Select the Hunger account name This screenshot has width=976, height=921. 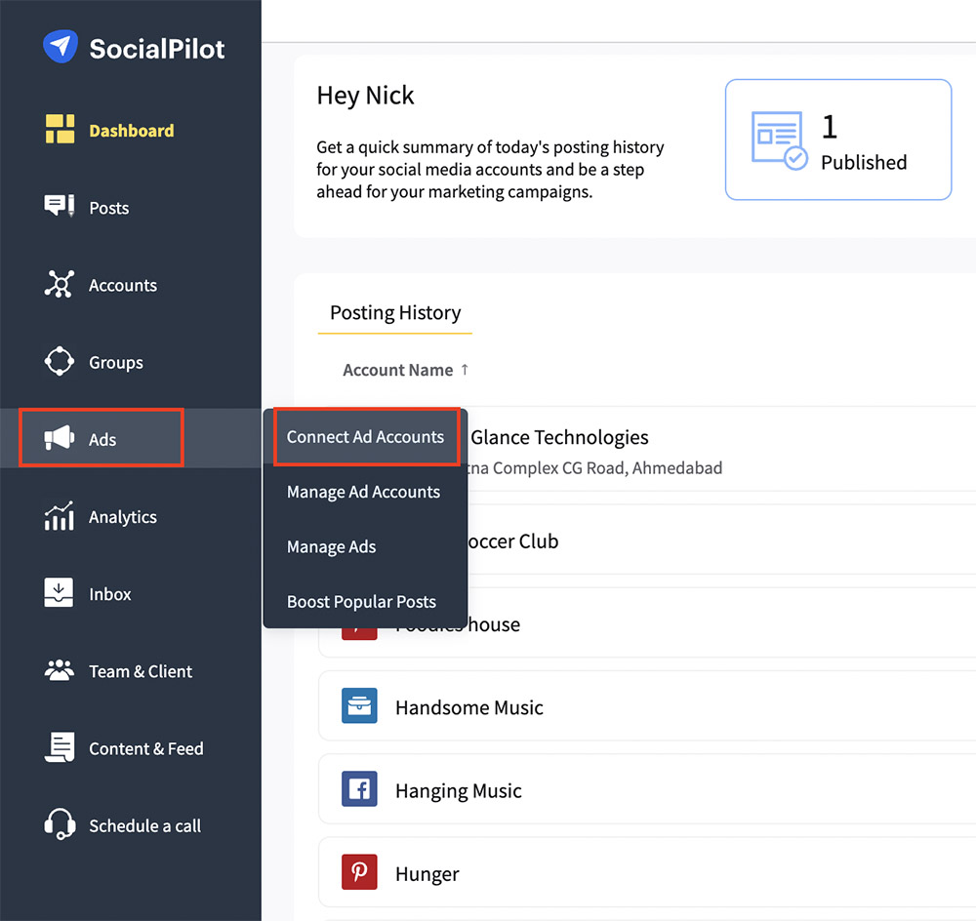[427, 874]
